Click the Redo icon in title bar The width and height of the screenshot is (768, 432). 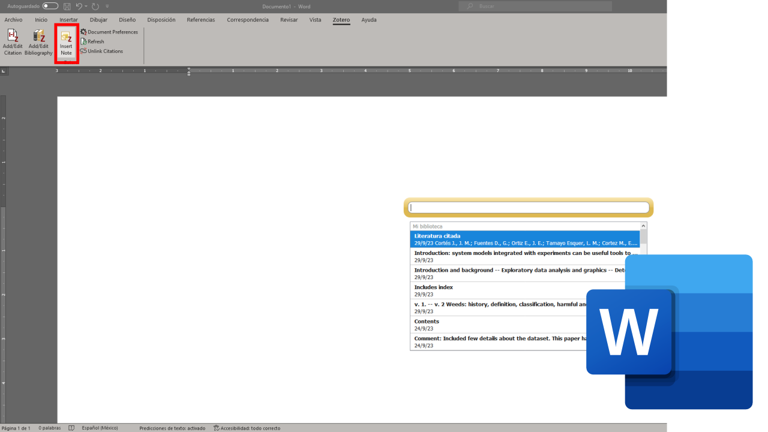tap(95, 6)
